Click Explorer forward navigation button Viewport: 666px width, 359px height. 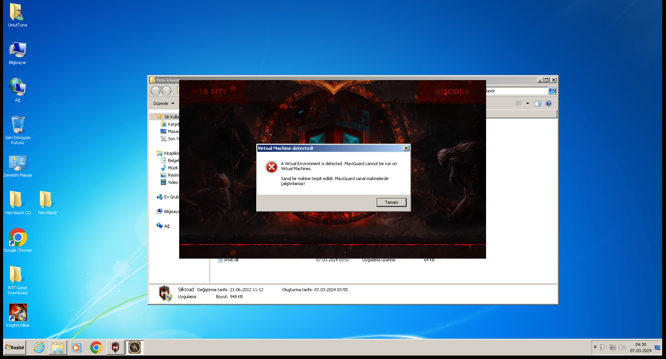click(x=166, y=91)
